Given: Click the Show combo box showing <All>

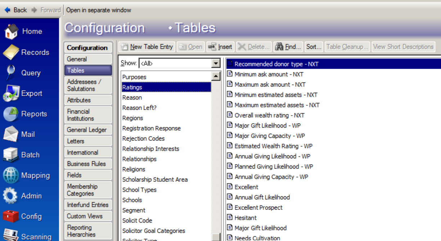Looking at the screenshot, I should click(x=179, y=63).
